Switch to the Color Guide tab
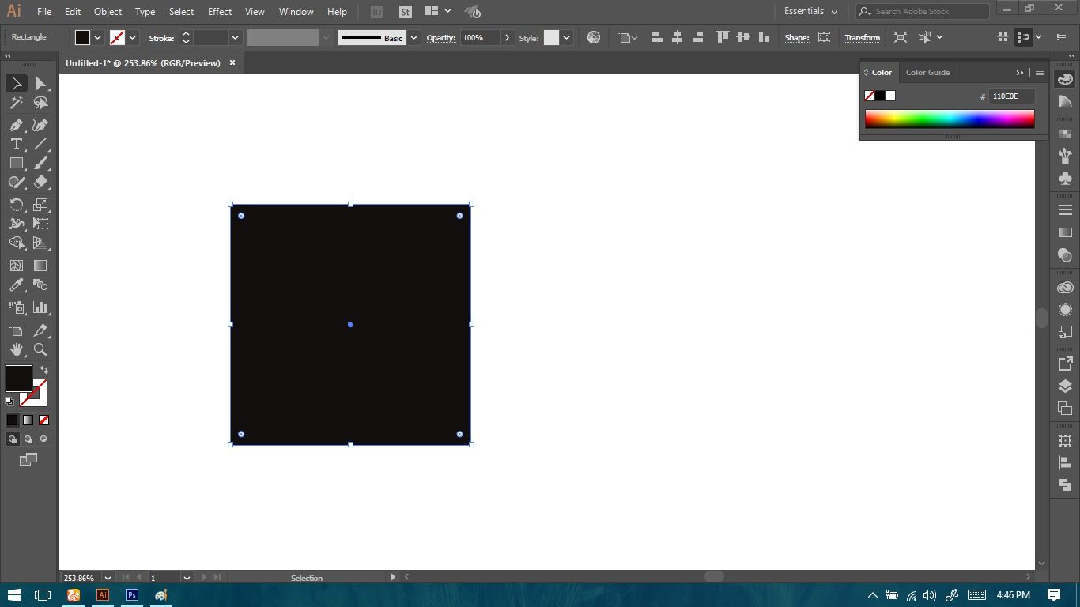The image size is (1080, 607). click(927, 72)
